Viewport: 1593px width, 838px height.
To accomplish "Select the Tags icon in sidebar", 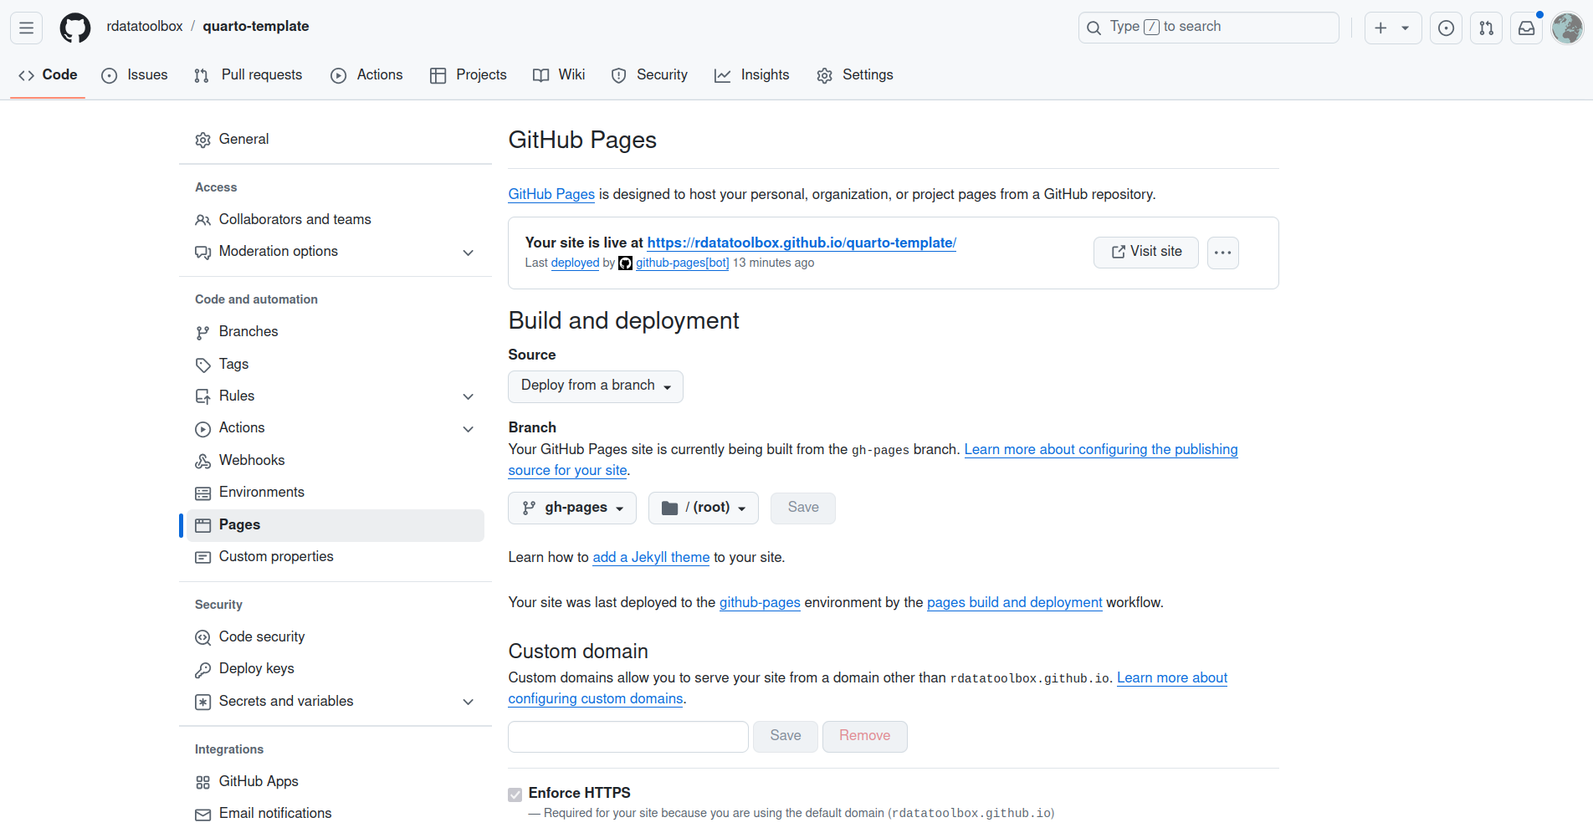I will [202, 365].
